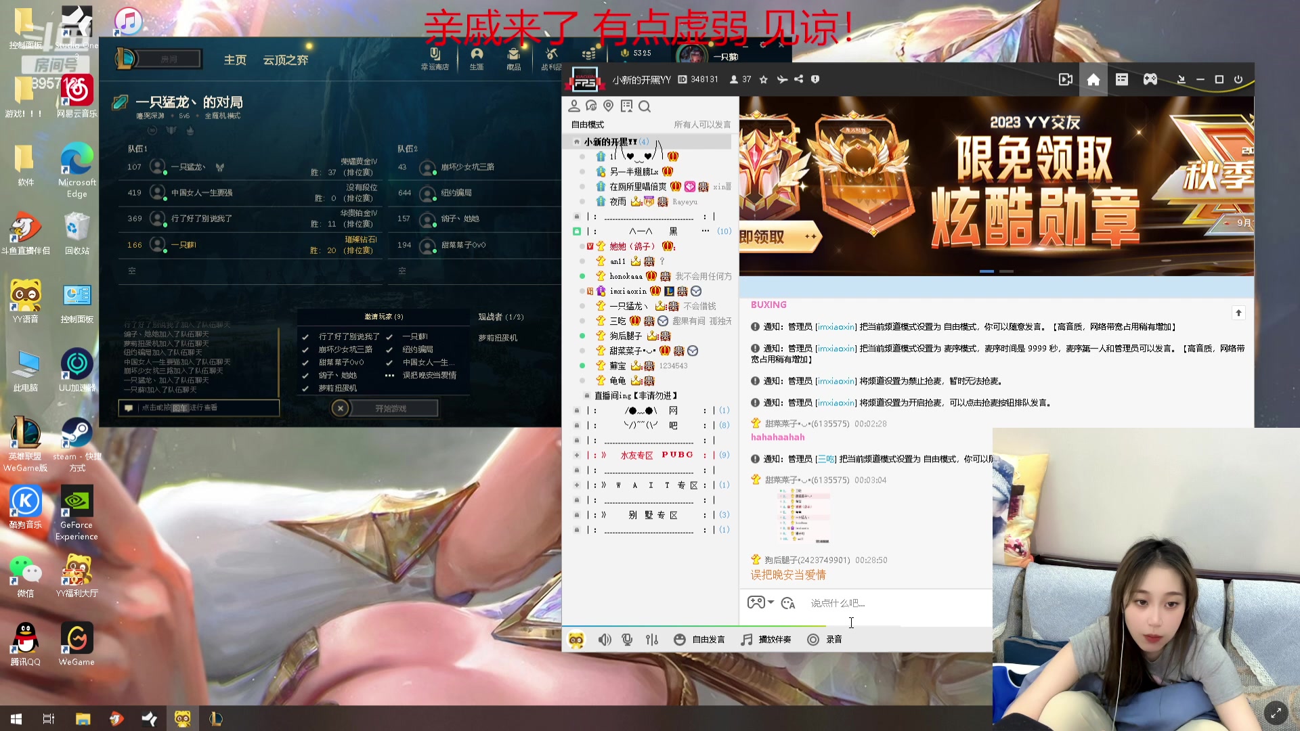Screen dimensions: 1300x731
Task: Click the gamepad icon in the stream titlebar
Action: pos(1151,79)
